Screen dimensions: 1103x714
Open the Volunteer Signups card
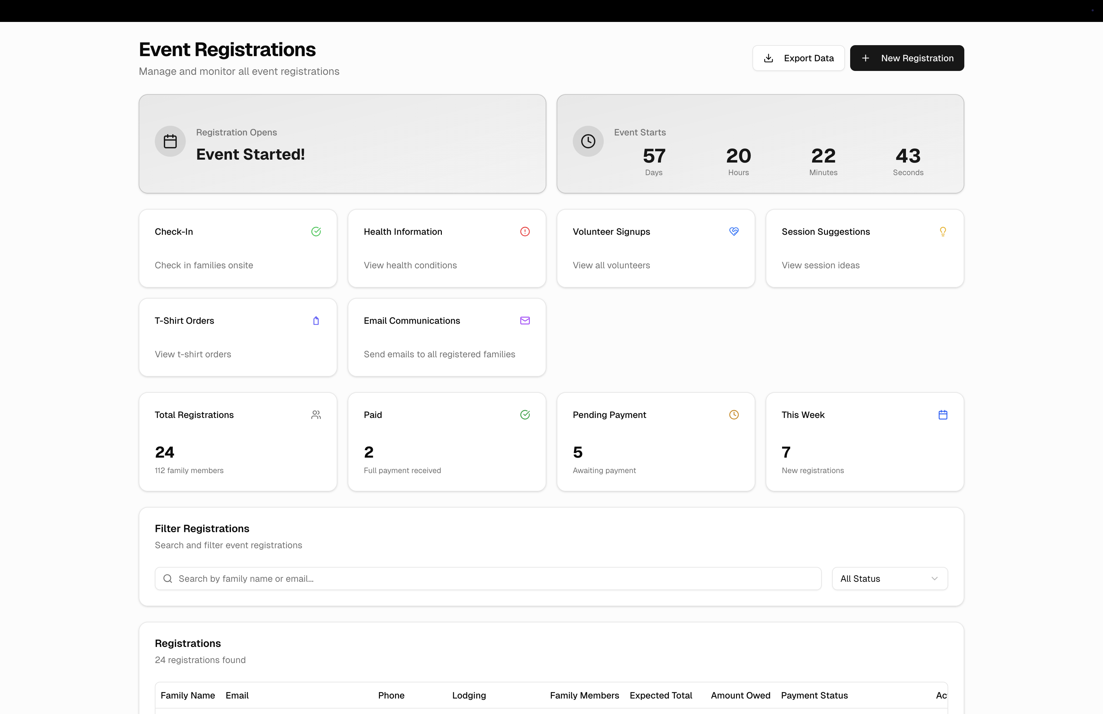coord(656,248)
